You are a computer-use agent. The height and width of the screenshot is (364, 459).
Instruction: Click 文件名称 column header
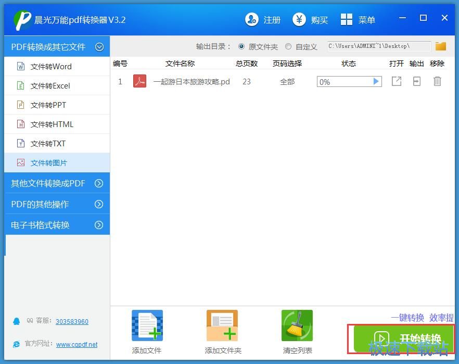(x=180, y=64)
